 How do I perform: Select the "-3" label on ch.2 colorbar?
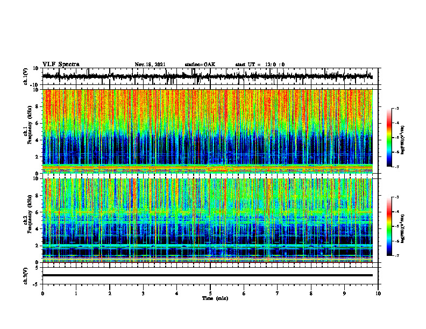coord(396,197)
